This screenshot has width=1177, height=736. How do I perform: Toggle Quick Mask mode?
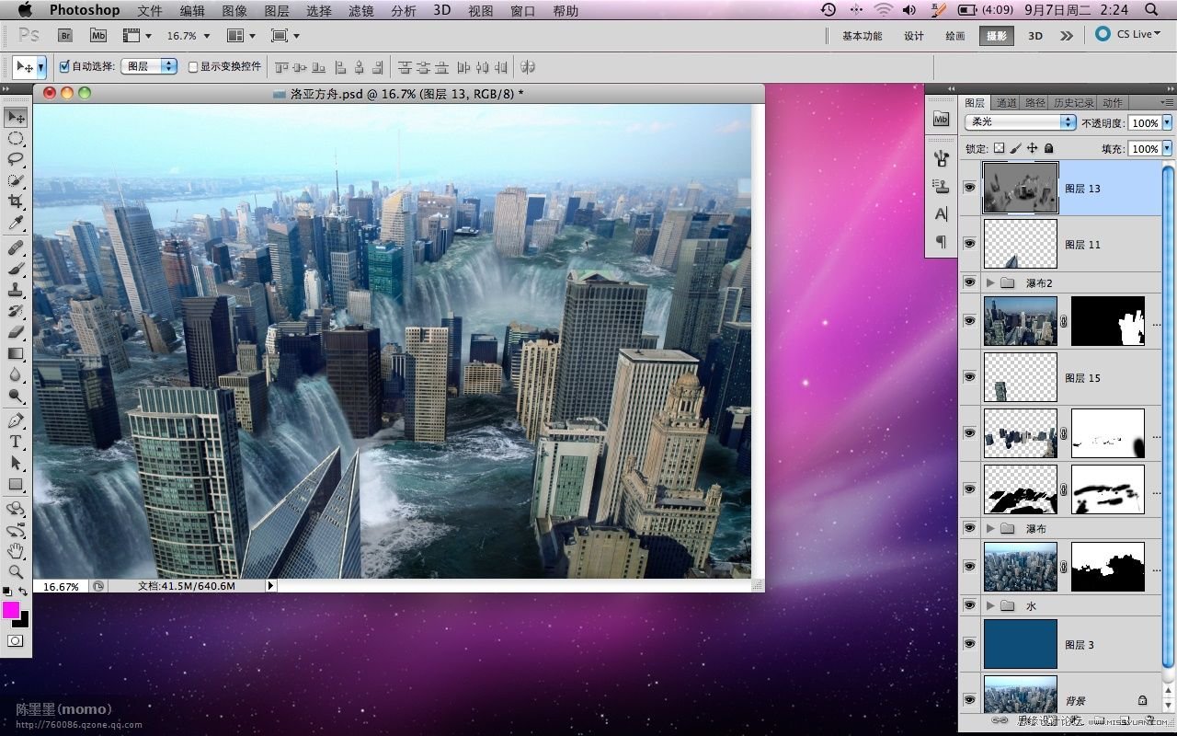pyautogui.click(x=16, y=640)
